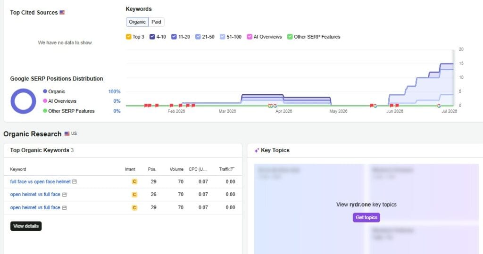
Task: Switch to the Paid keywords tab
Action: [156, 22]
